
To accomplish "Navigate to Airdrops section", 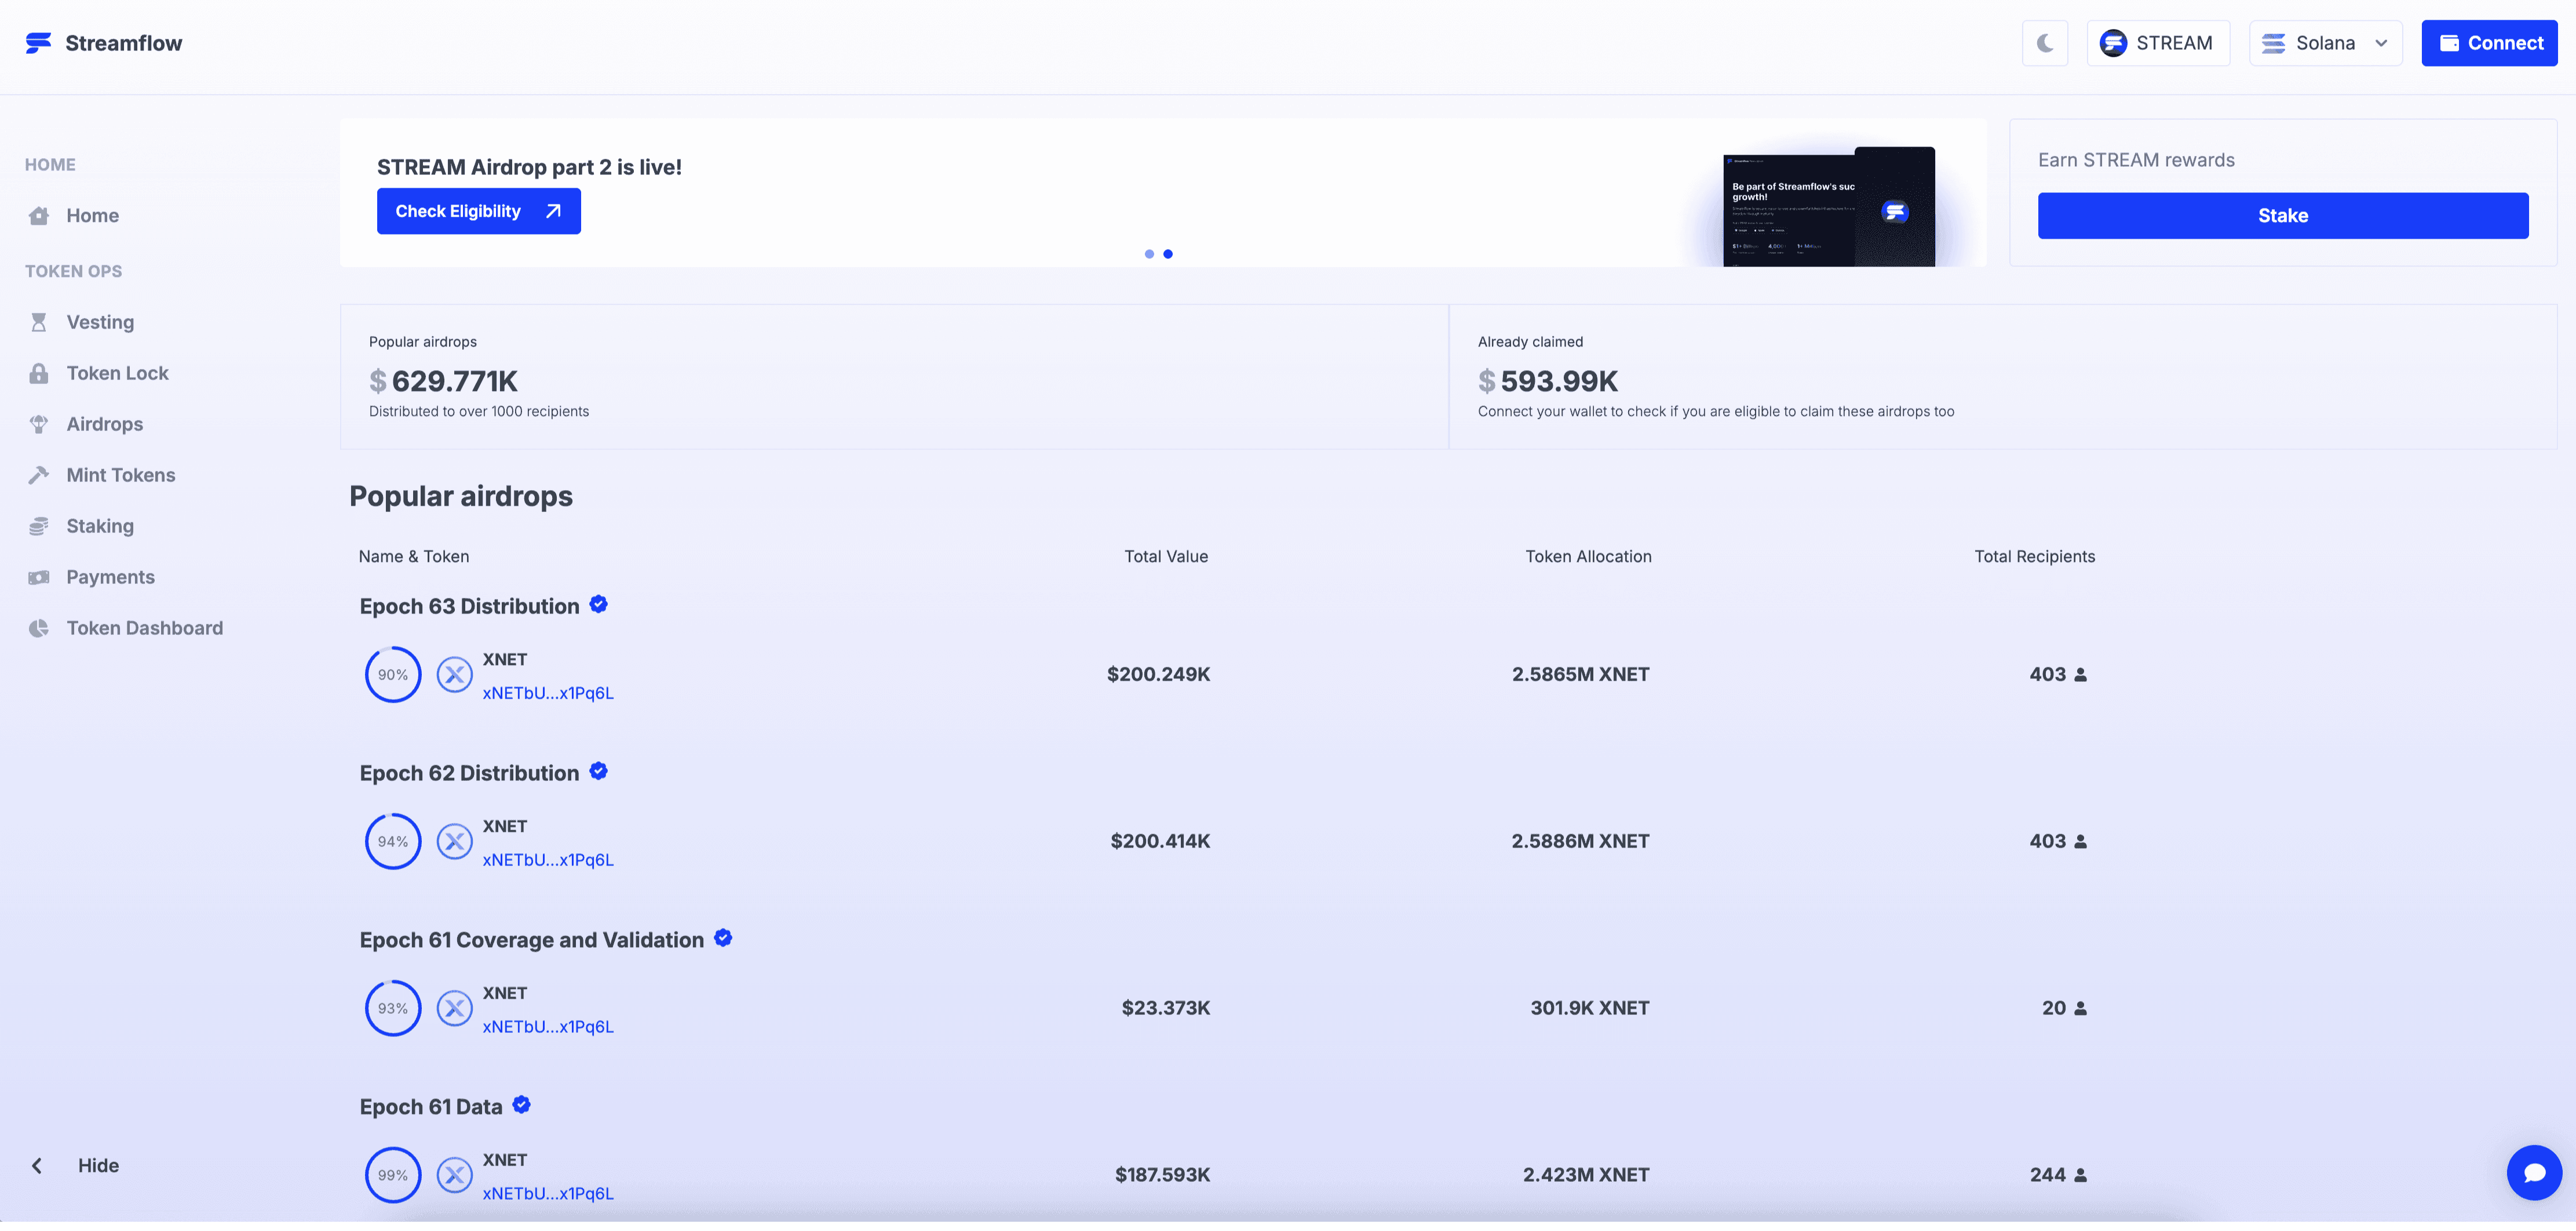I will tap(105, 424).
